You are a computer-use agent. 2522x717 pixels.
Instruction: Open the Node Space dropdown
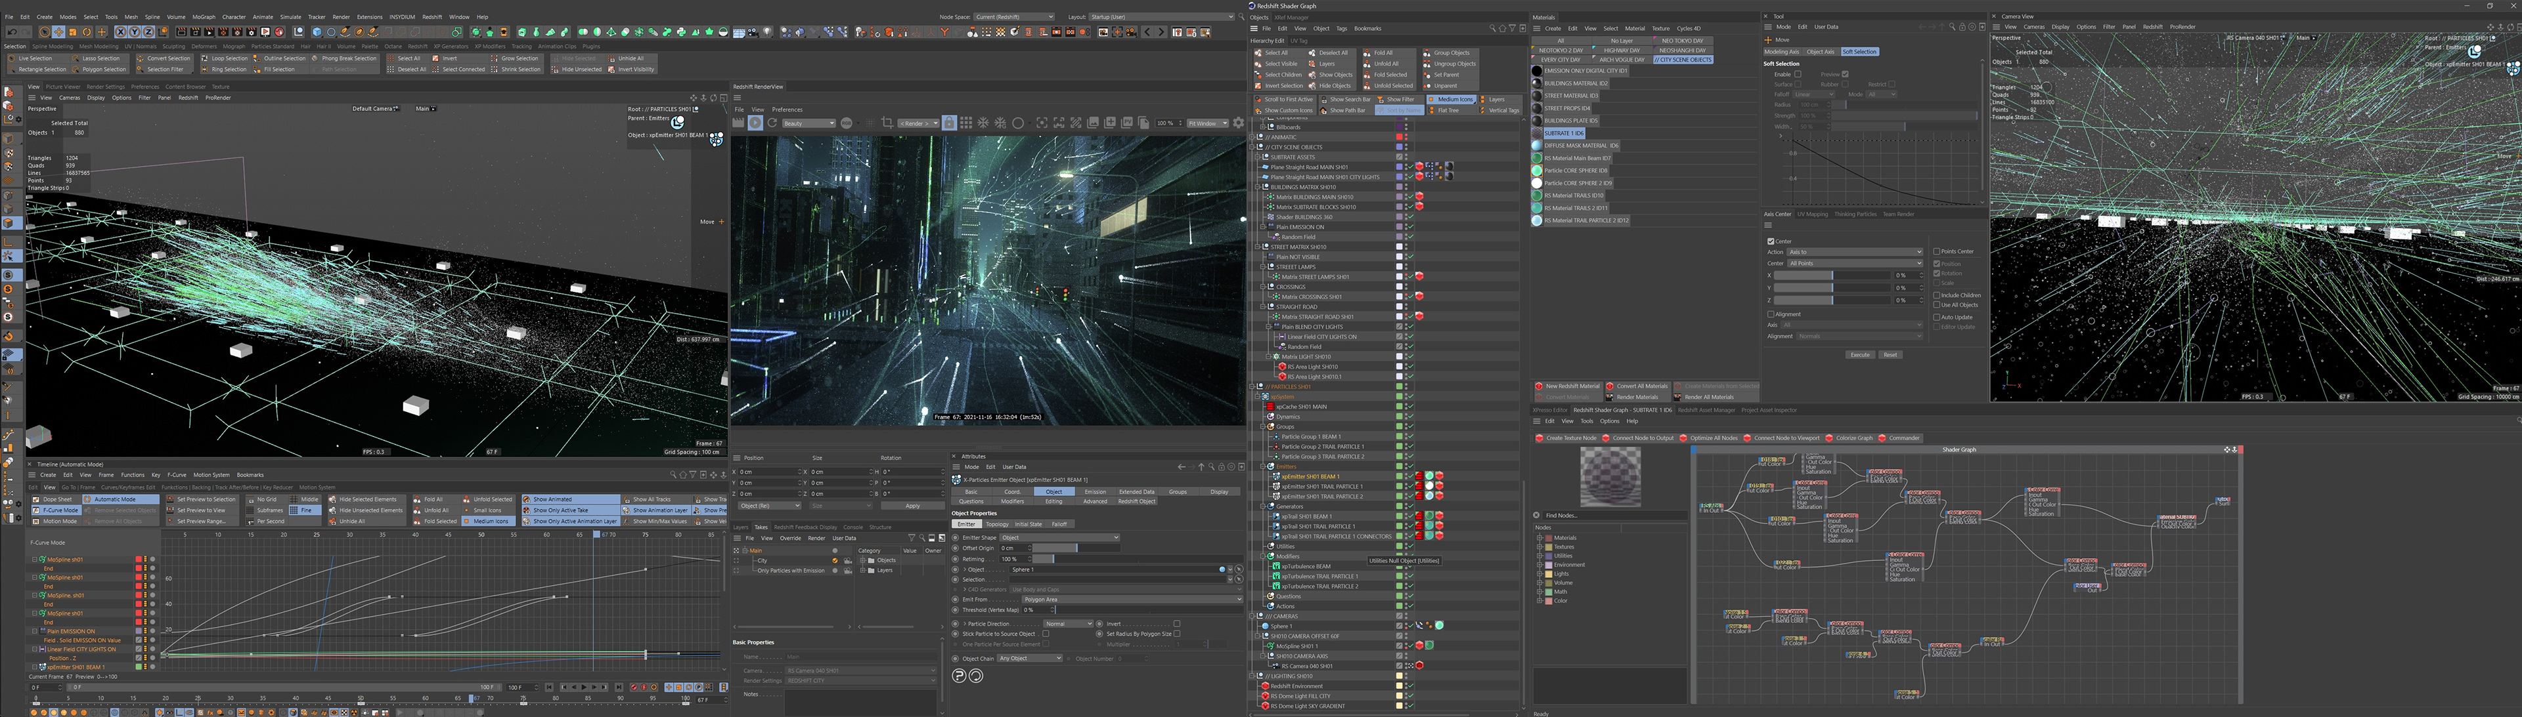coord(1013,16)
